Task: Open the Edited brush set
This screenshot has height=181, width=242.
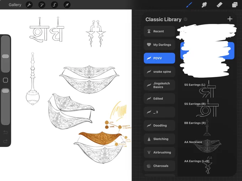Action: [x=159, y=98]
